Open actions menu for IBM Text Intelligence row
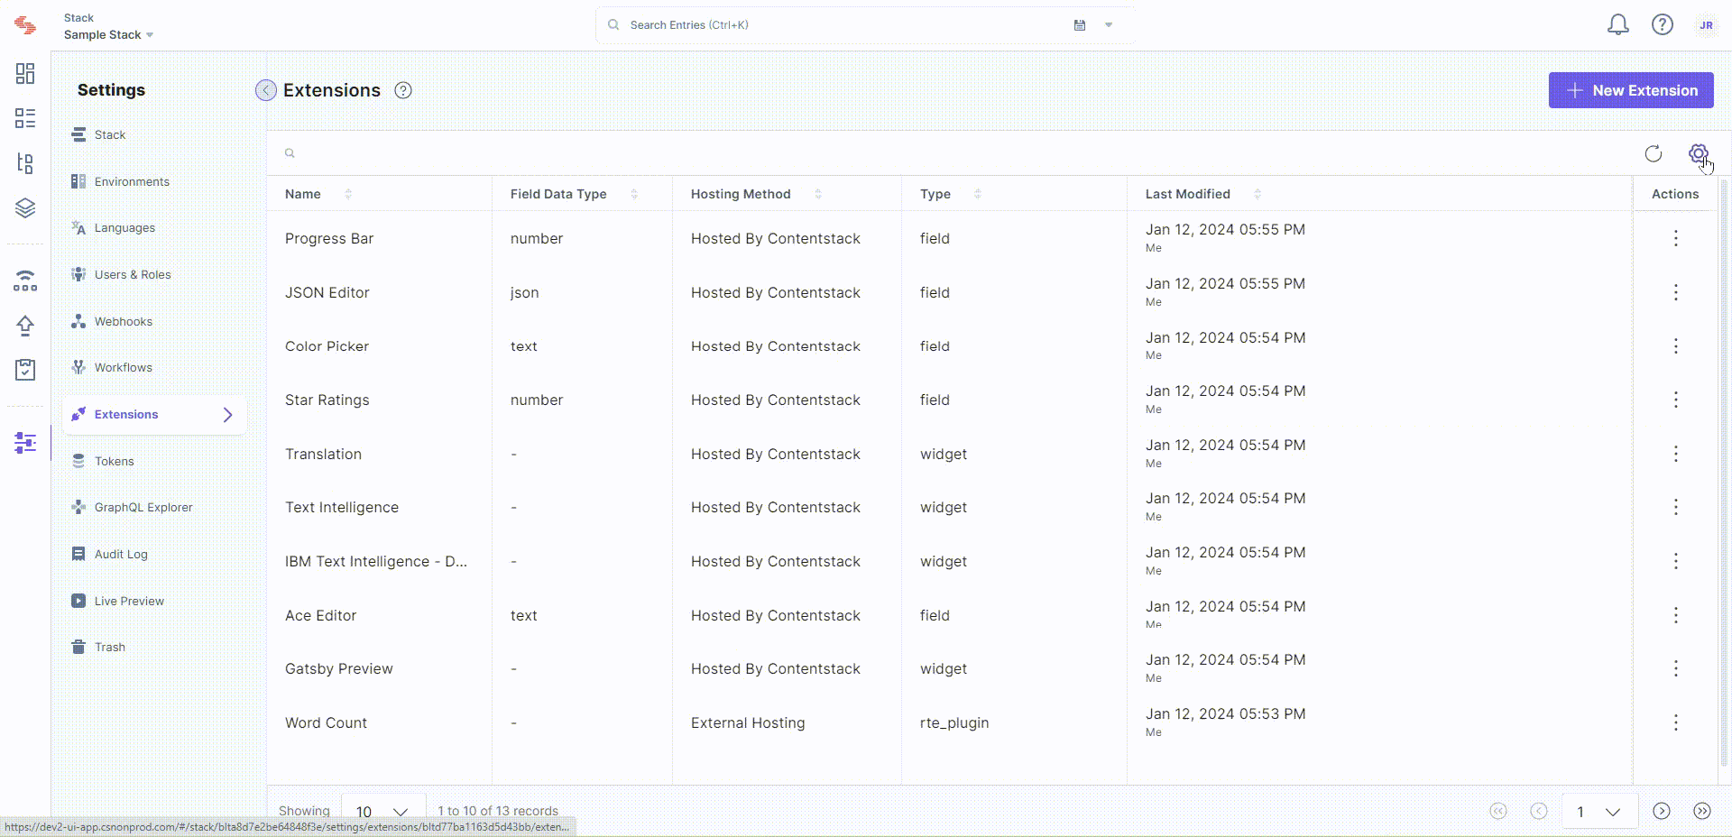 pyautogui.click(x=1676, y=561)
